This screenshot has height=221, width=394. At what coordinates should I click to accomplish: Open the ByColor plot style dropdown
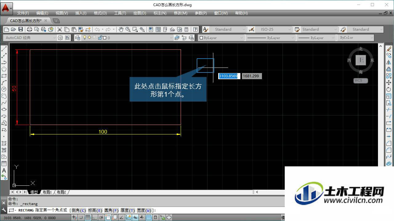356,38
